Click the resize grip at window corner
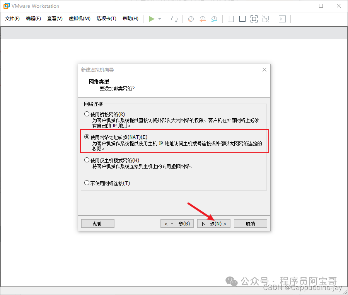 click(345, 292)
